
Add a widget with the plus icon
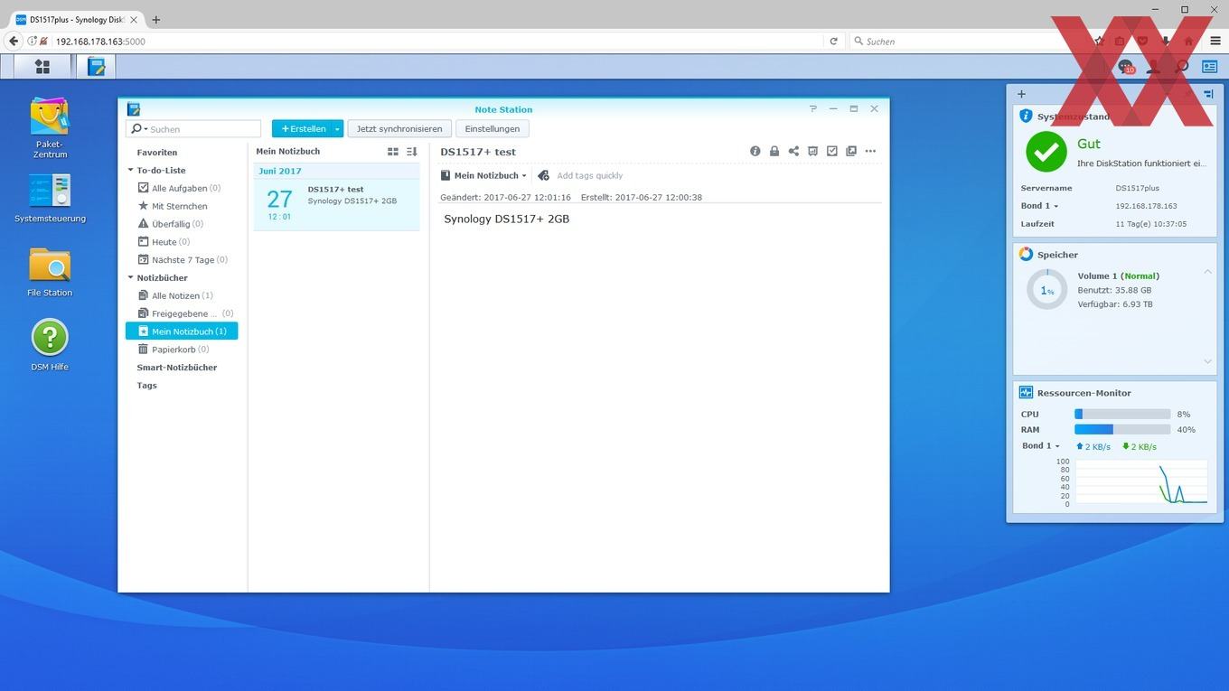[x=1021, y=94]
